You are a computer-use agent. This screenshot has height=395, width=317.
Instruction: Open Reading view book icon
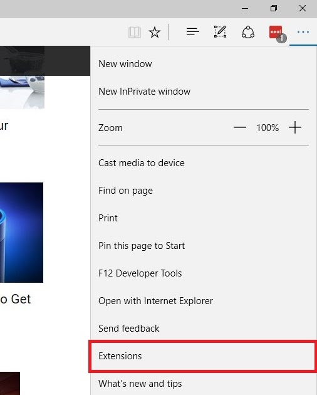[x=135, y=32]
